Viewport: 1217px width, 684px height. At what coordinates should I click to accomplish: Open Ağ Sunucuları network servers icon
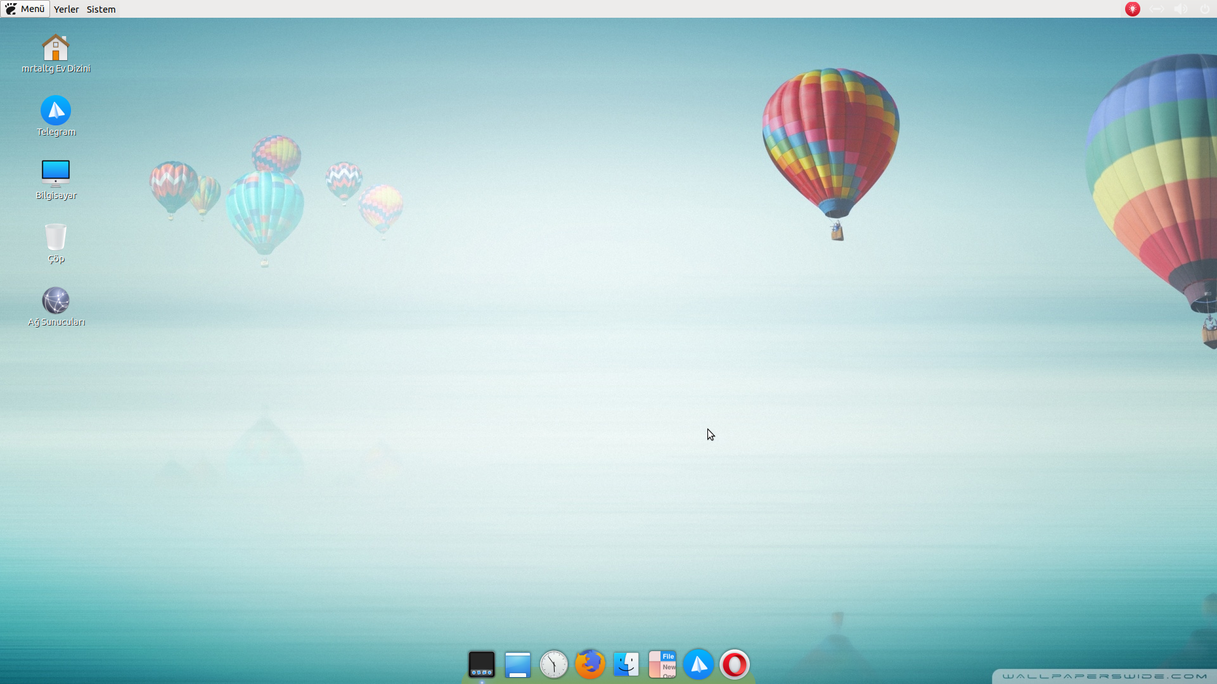click(56, 301)
